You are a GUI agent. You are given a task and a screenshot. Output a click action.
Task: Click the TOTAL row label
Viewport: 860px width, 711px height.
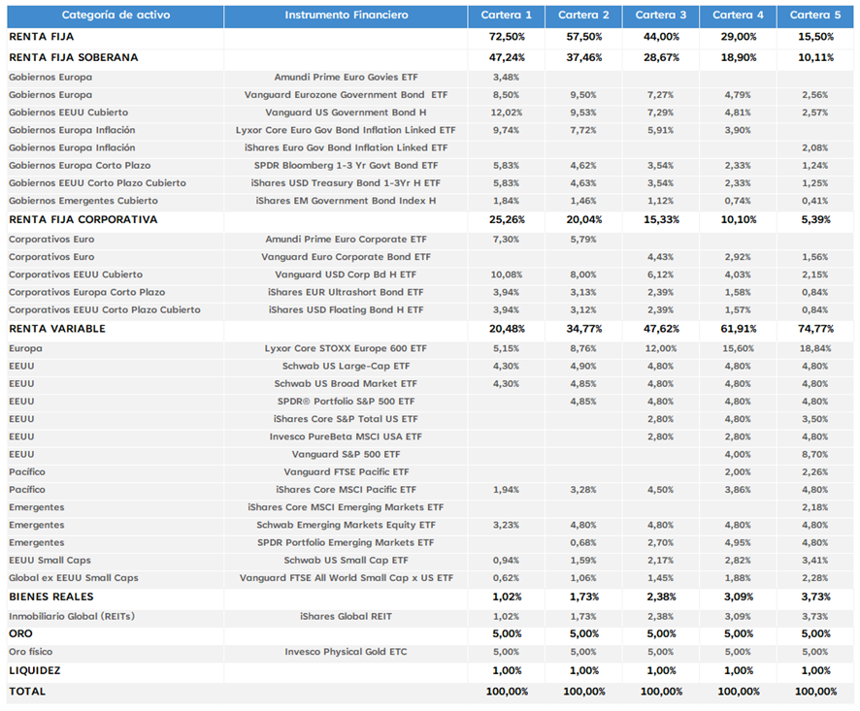(27, 692)
